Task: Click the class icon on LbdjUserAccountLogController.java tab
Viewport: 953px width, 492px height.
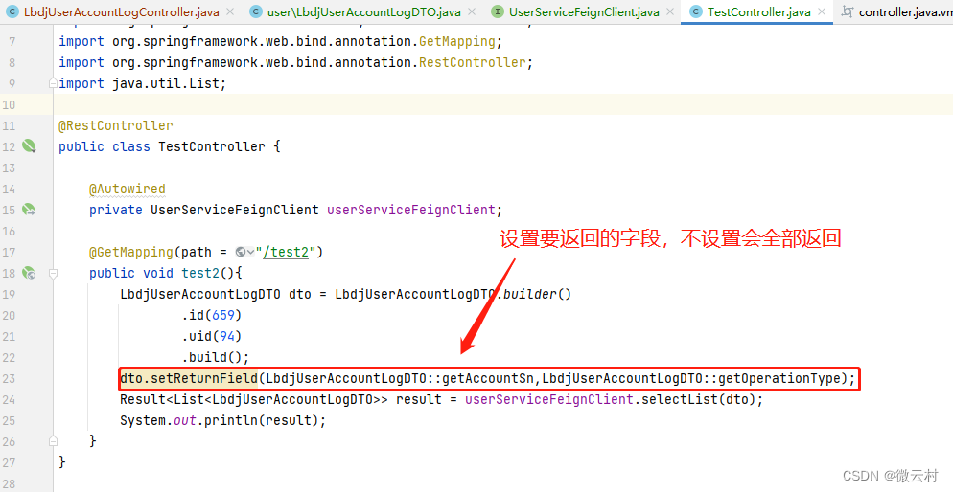Action: [12, 11]
